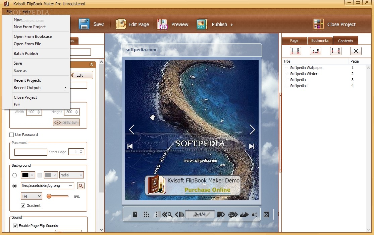Select the color background radio button
This screenshot has height=235, width=374.
pos(14,175)
